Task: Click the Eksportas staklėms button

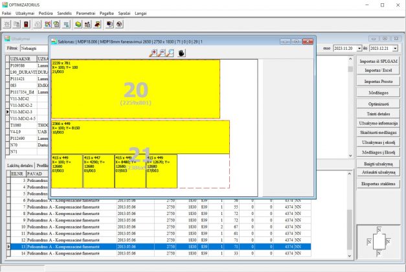Action: [x=378, y=184]
